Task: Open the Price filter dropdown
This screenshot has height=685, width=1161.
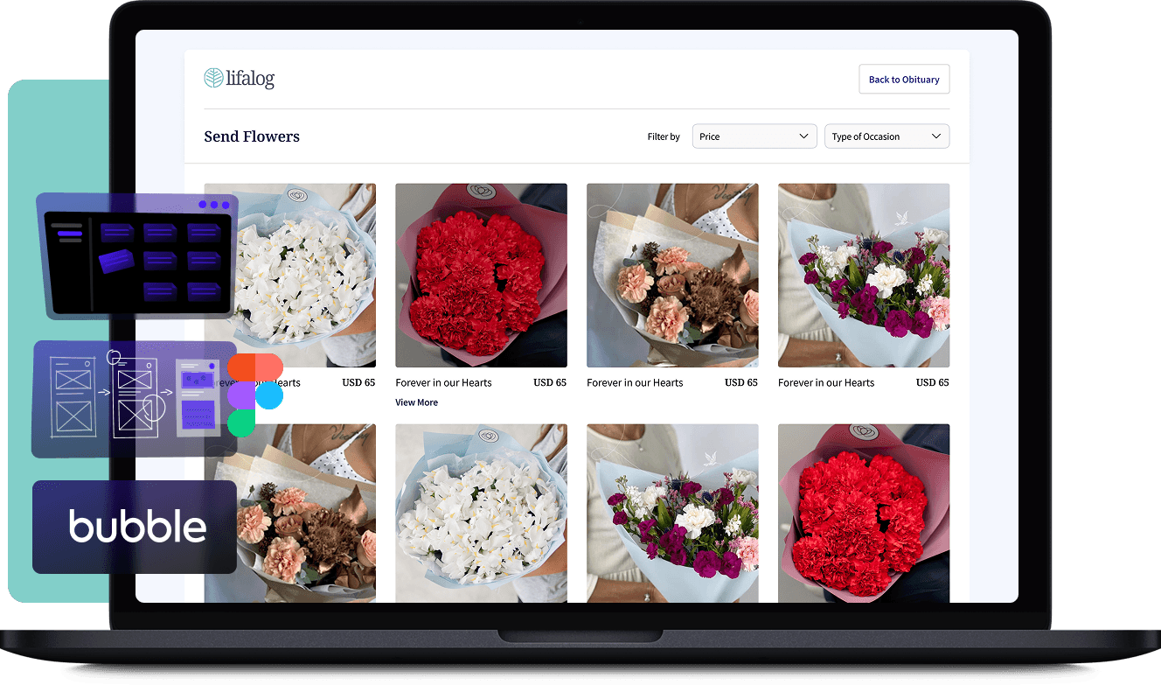Action: [754, 136]
